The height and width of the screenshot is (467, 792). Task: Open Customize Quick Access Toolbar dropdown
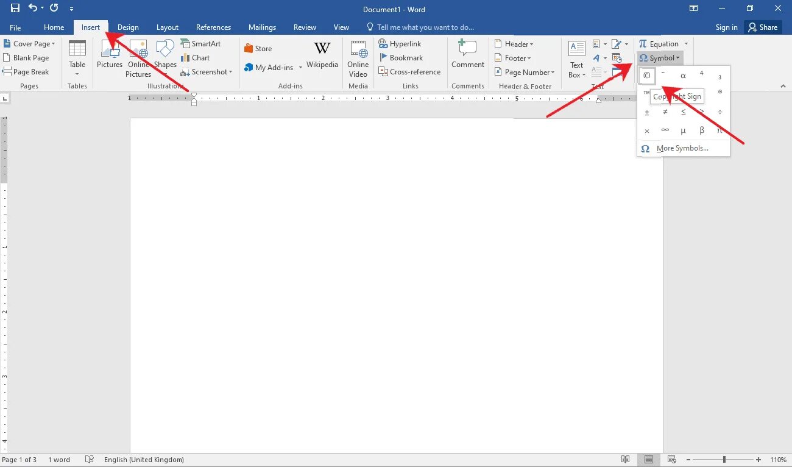[x=72, y=9]
